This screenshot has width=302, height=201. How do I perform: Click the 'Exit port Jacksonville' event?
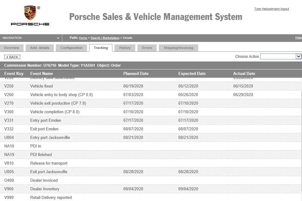point(49,172)
